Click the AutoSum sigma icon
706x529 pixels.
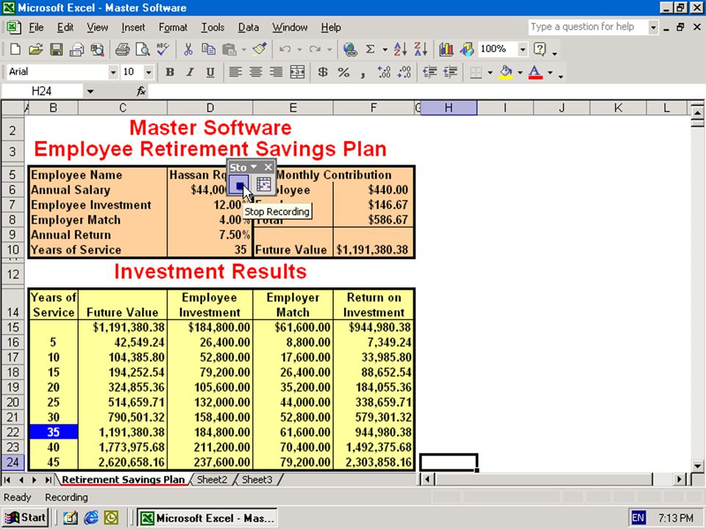[370, 49]
